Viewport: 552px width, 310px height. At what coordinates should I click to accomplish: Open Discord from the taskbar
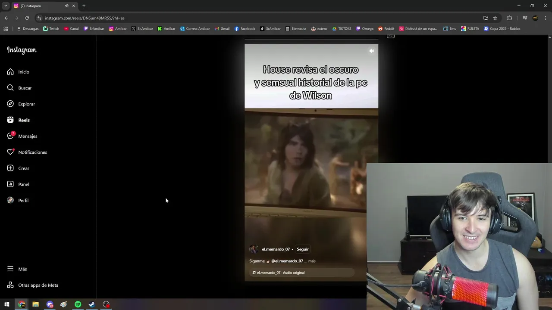coord(50,304)
